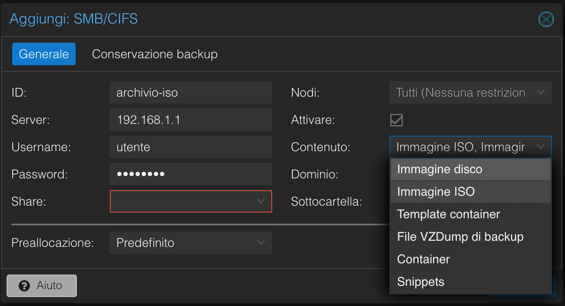565x306 pixels.
Task: Click the Preallocazione dropdown arrow
Action: point(261,243)
